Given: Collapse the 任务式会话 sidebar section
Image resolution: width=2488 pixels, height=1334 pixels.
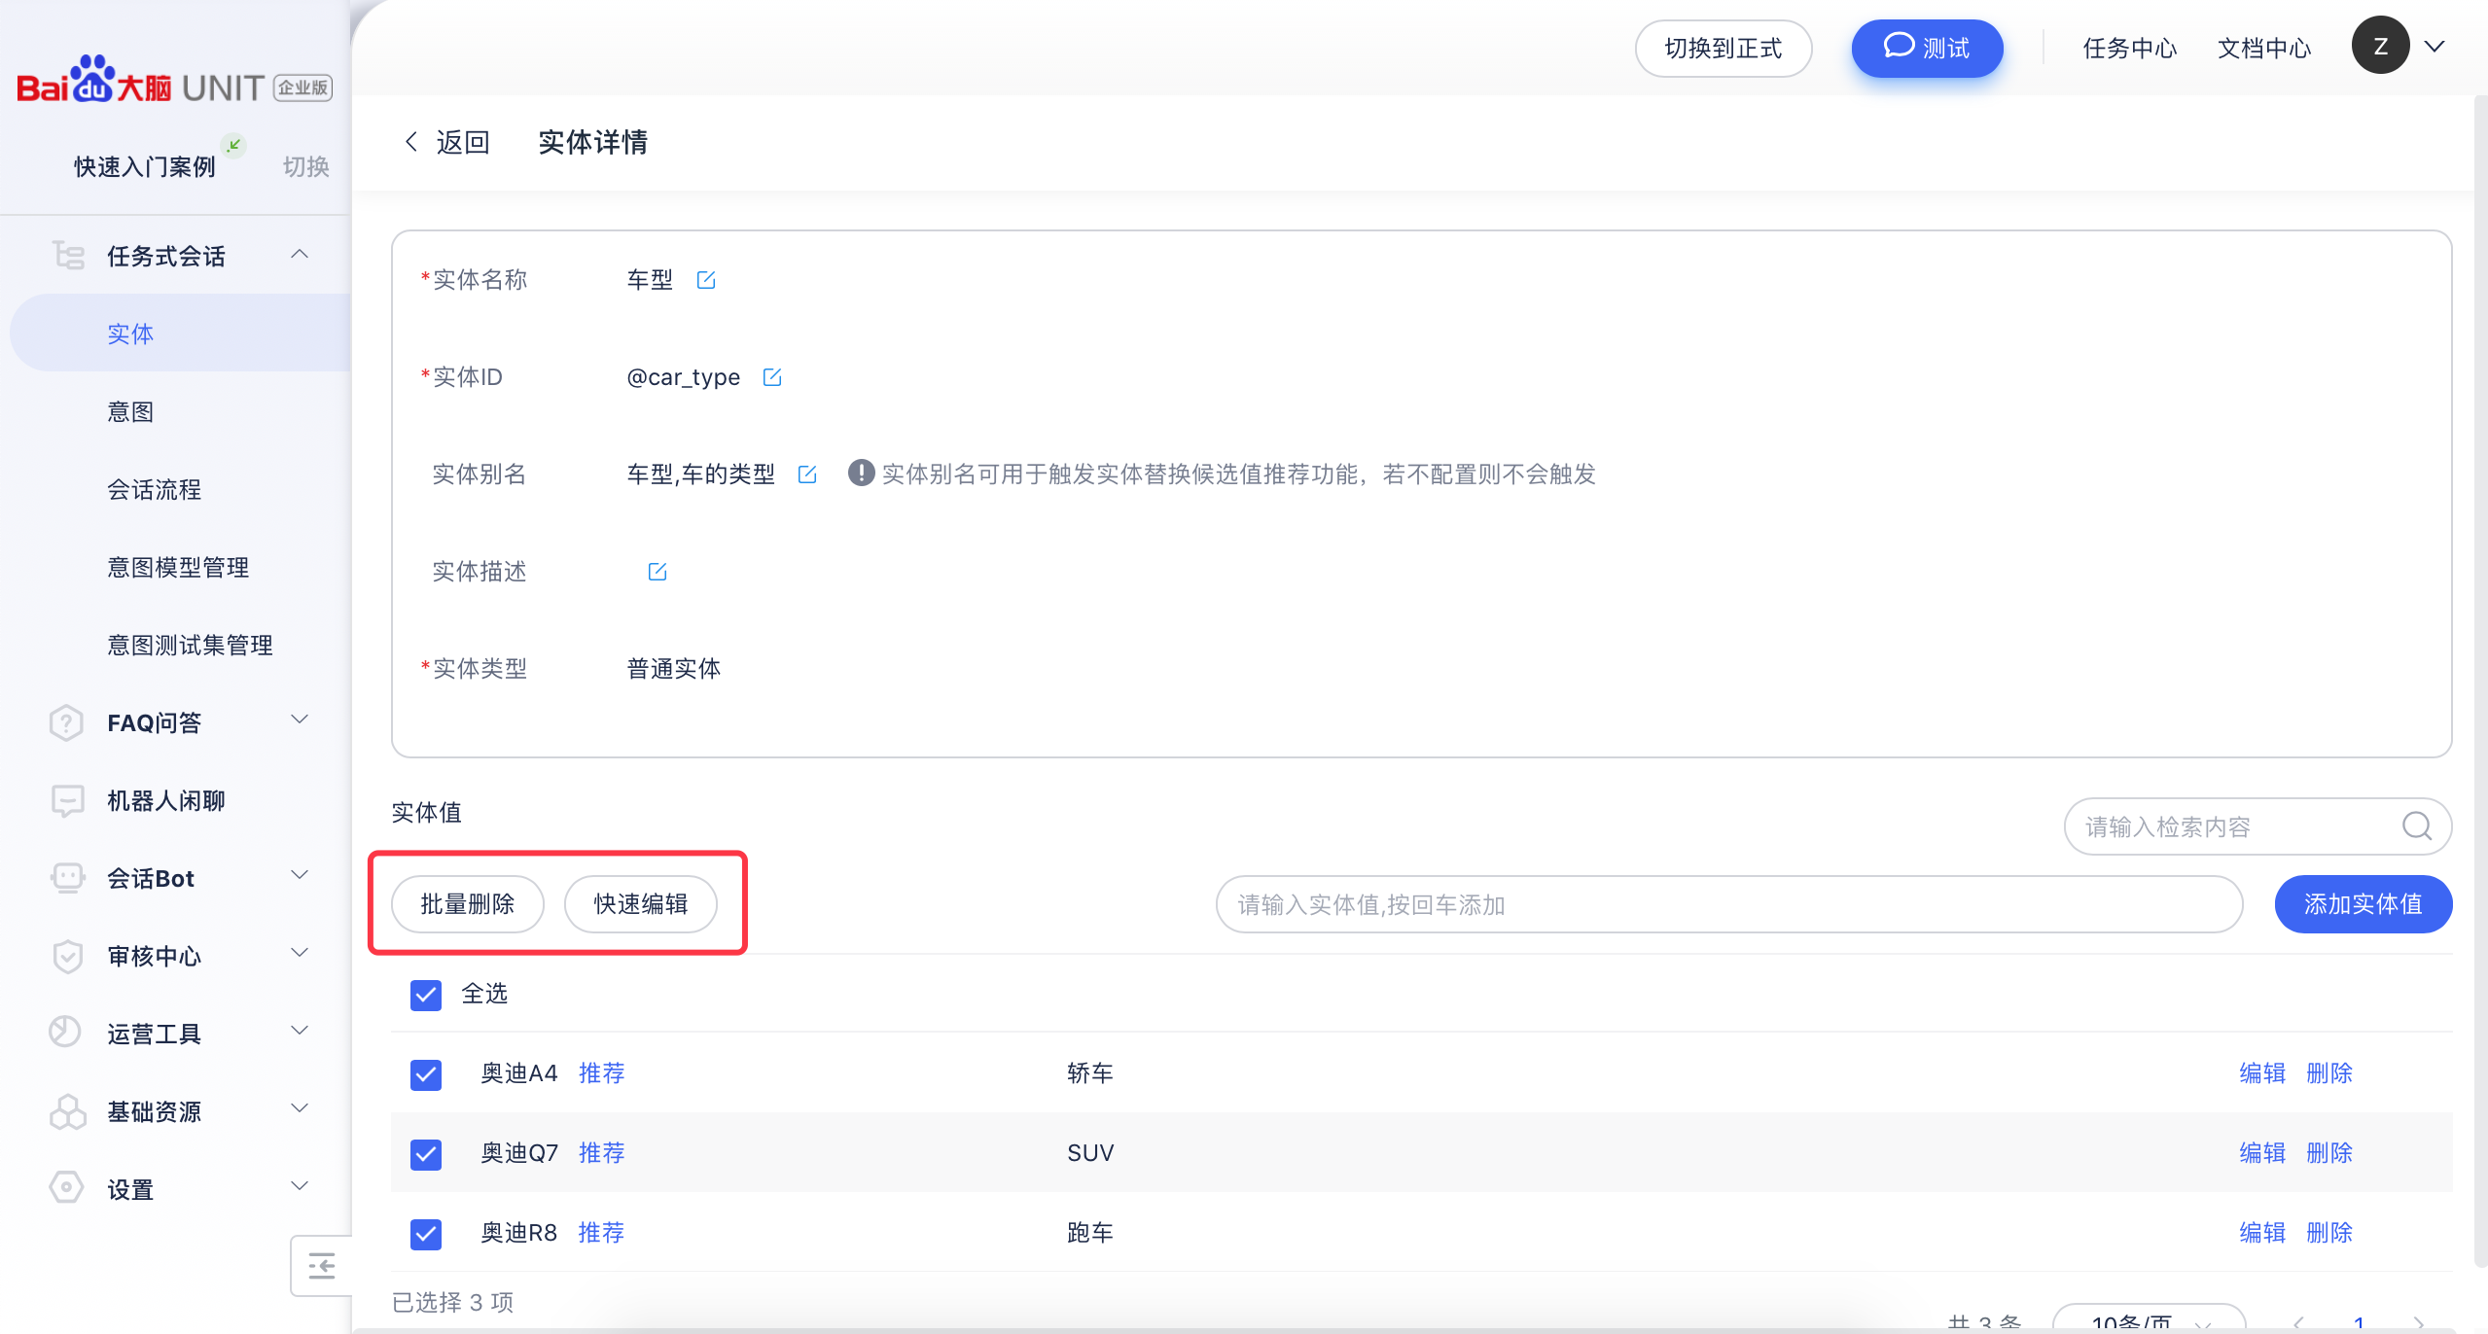Looking at the screenshot, I should (300, 255).
